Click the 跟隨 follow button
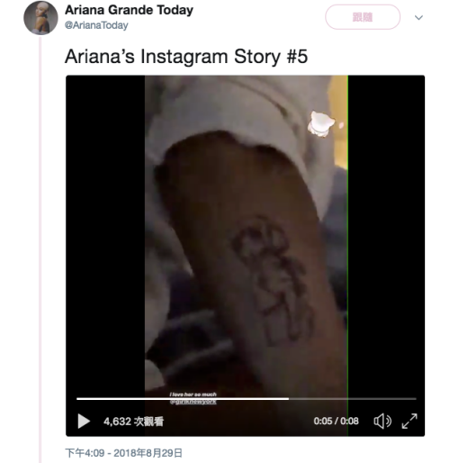450x463 pixels. [x=363, y=17]
